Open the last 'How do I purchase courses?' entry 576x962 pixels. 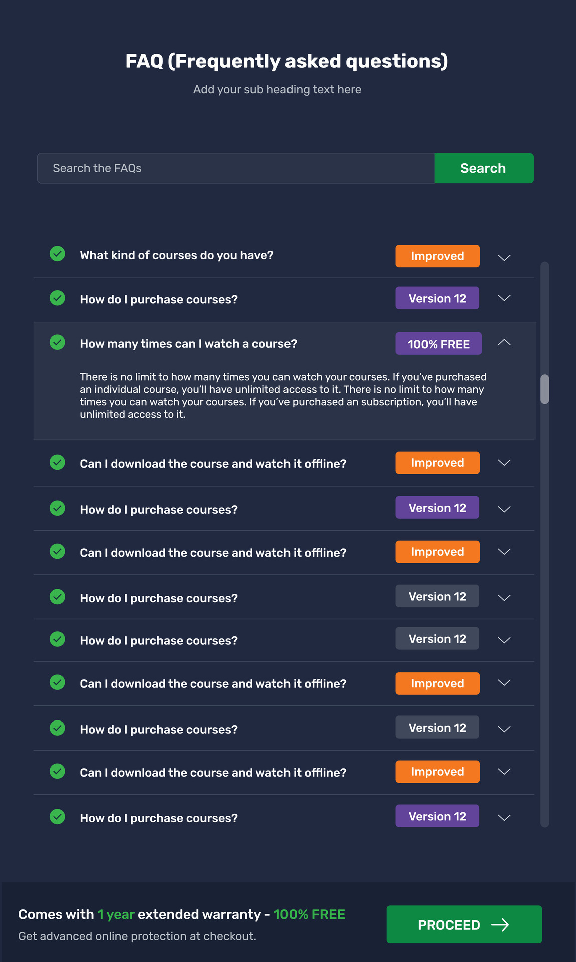(x=504, y=816)
